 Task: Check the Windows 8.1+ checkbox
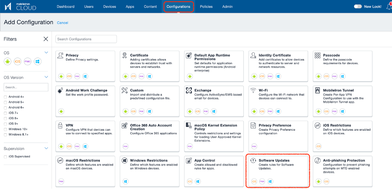point(6,135)
